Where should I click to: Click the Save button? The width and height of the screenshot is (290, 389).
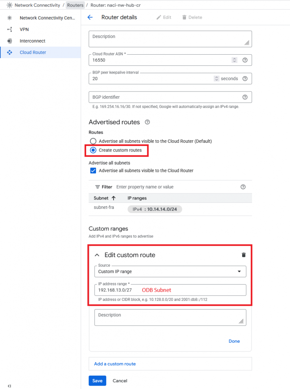pyautogui.click(x=97, y=381)
